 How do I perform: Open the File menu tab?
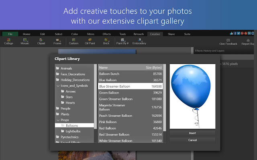[x=10, y=34]
